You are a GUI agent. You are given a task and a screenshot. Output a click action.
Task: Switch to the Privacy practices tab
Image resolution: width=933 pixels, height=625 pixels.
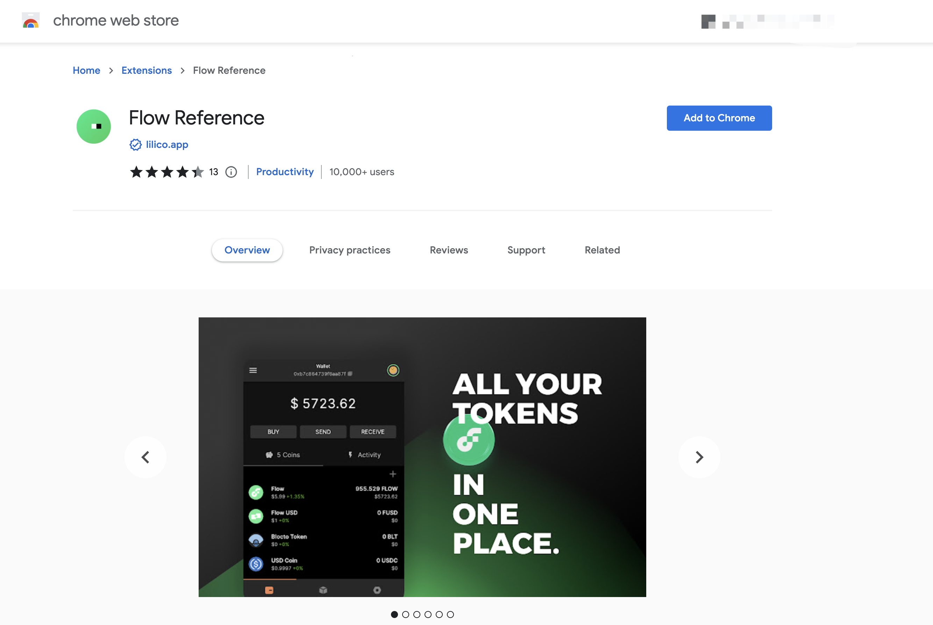(x=350, y=250)
